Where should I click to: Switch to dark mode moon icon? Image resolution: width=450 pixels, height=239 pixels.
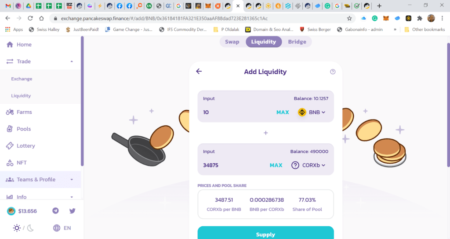point(30,228)
